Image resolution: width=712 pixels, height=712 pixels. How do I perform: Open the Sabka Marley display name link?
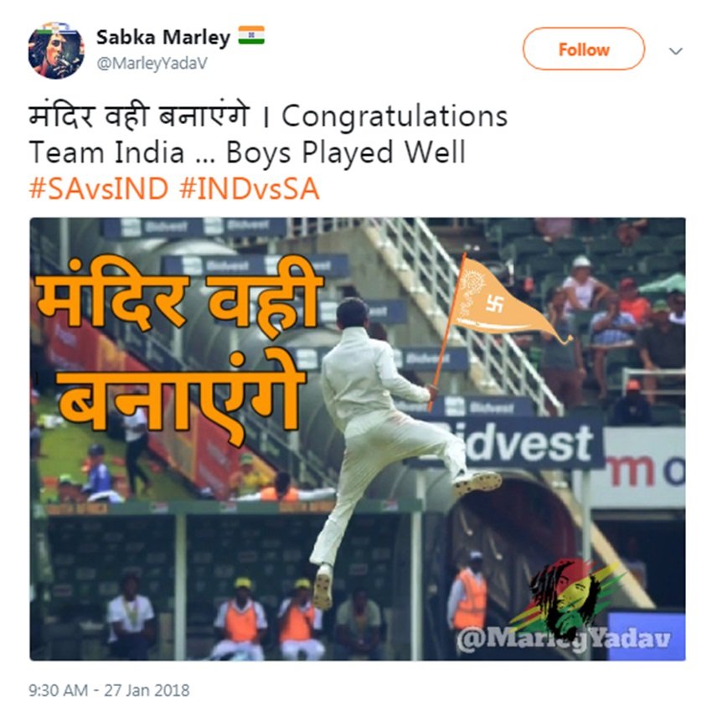pos(163,37)
